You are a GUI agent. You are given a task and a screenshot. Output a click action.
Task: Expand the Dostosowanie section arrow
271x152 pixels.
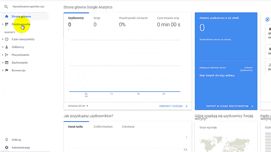pyautogui.click(x=3, y=24)
